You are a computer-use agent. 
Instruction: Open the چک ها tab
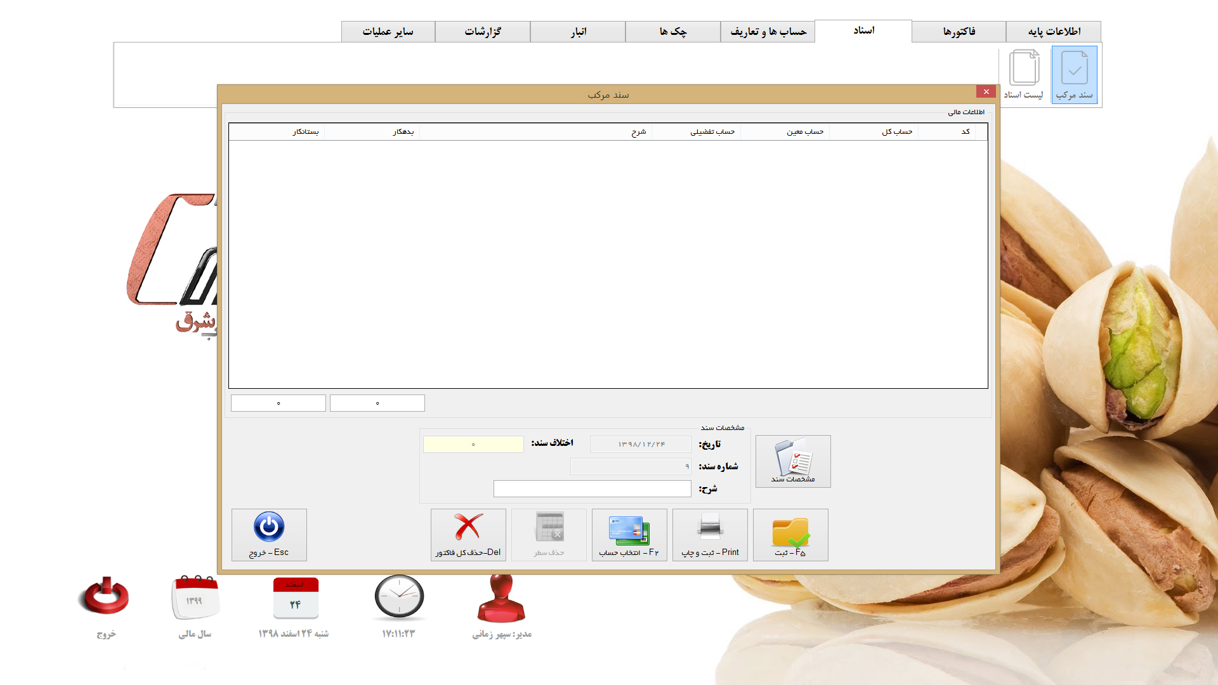[673, 32]
